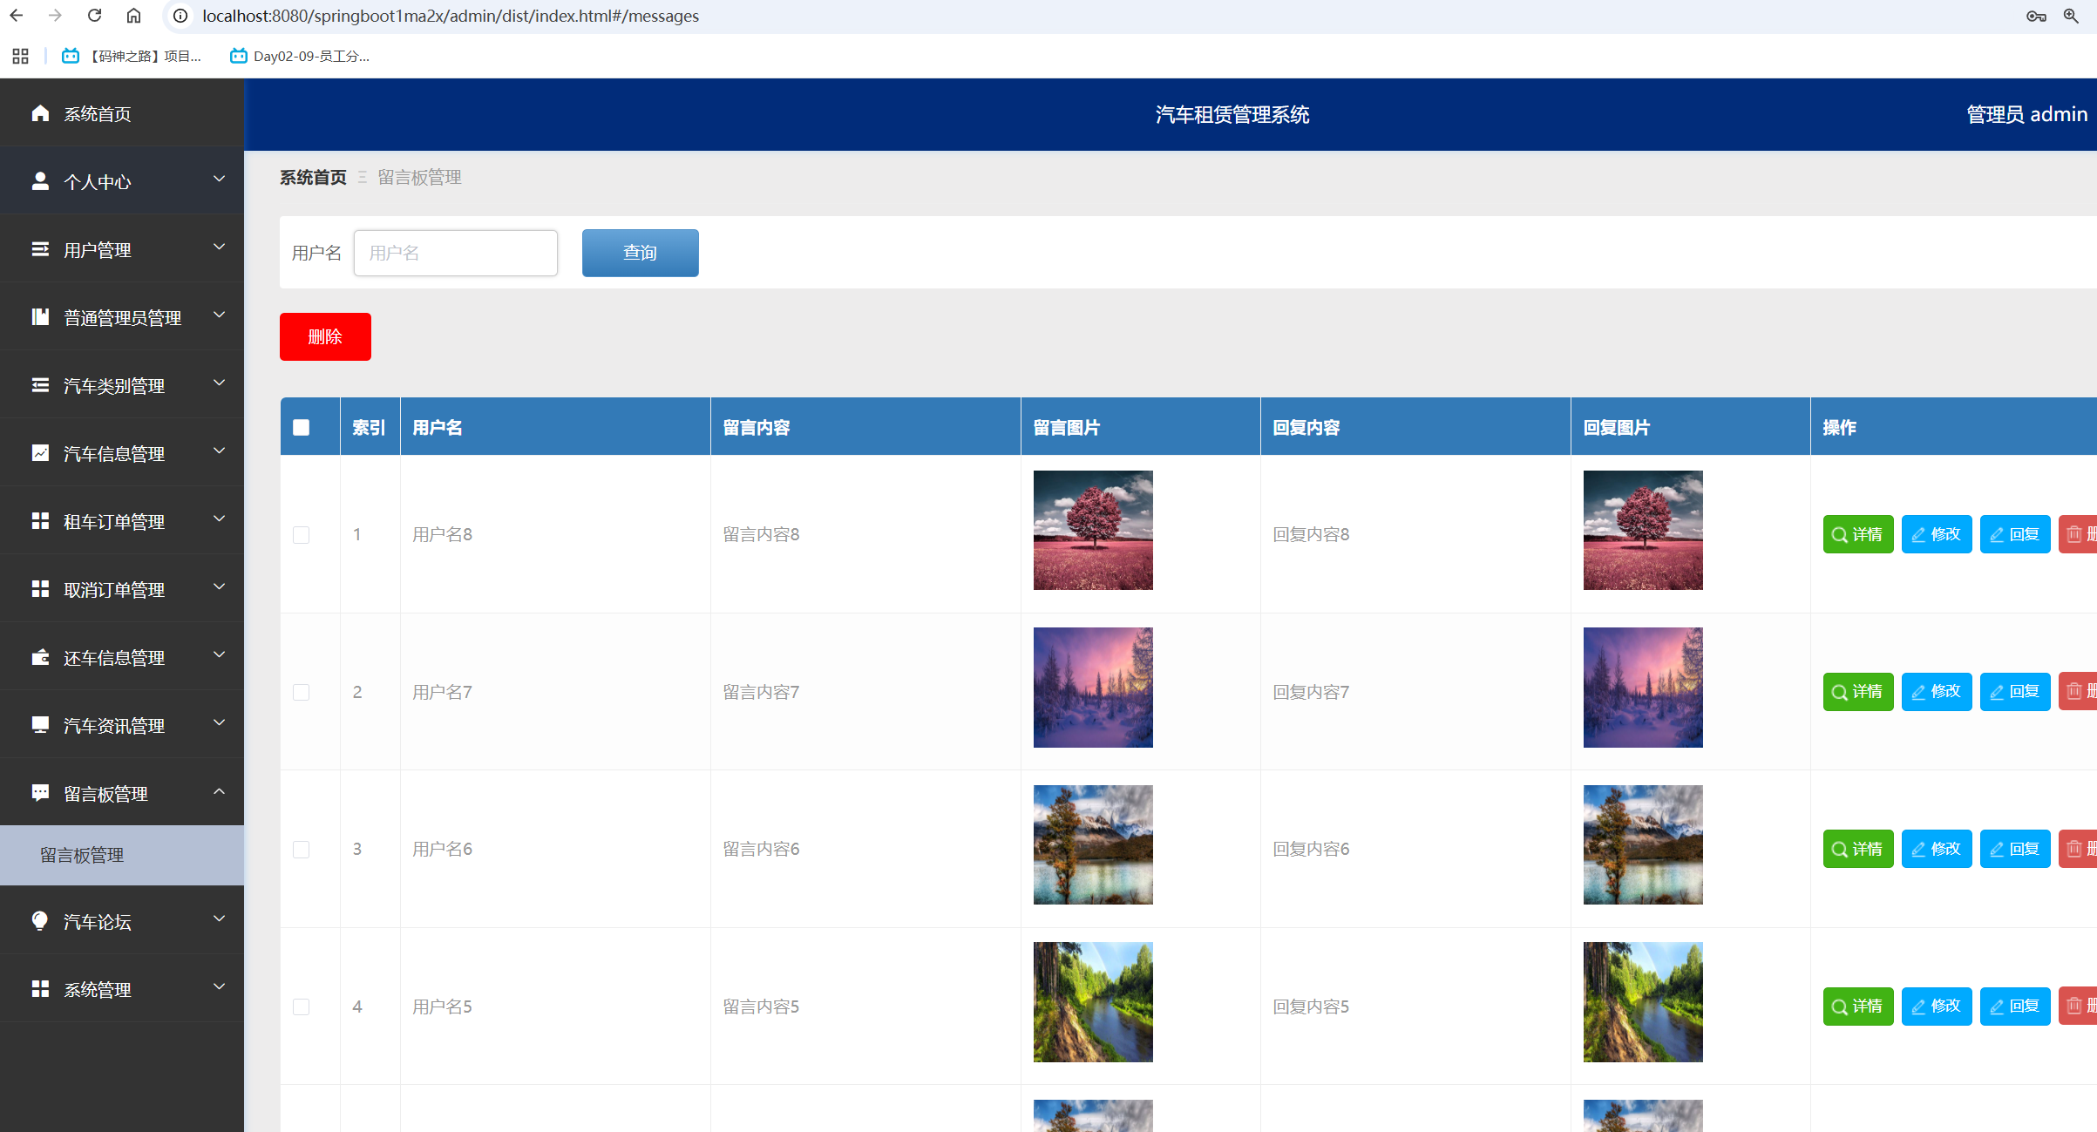Click 回复 for row 用户名6
2097x1132 pixels.
(2015, 849)
